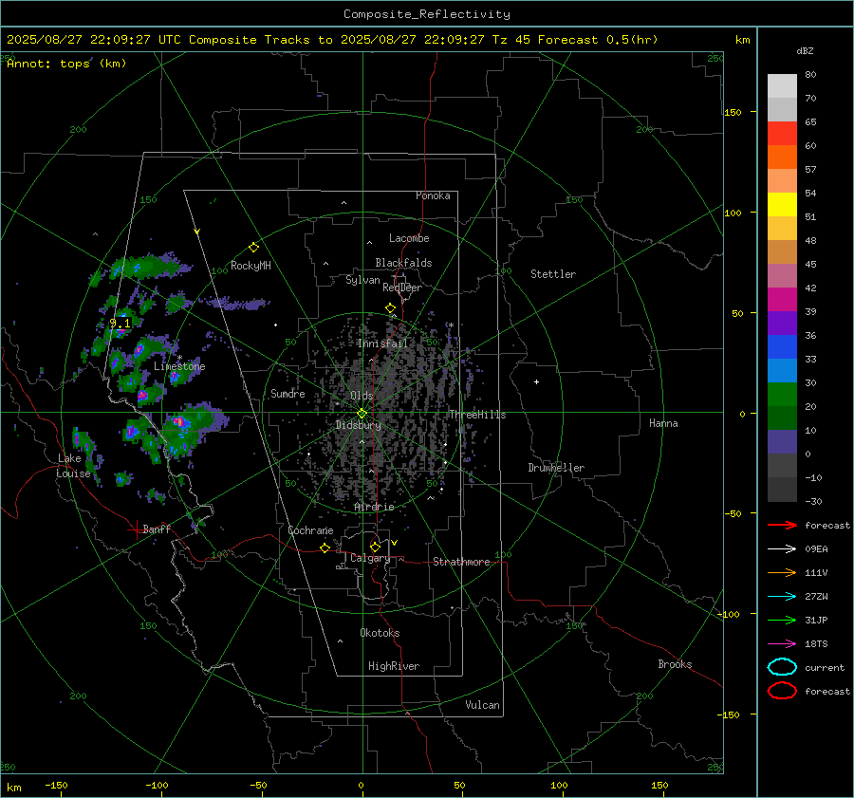Click the yellow swatch in dBZ scale

pyautogui.click(x=782, y=205)
